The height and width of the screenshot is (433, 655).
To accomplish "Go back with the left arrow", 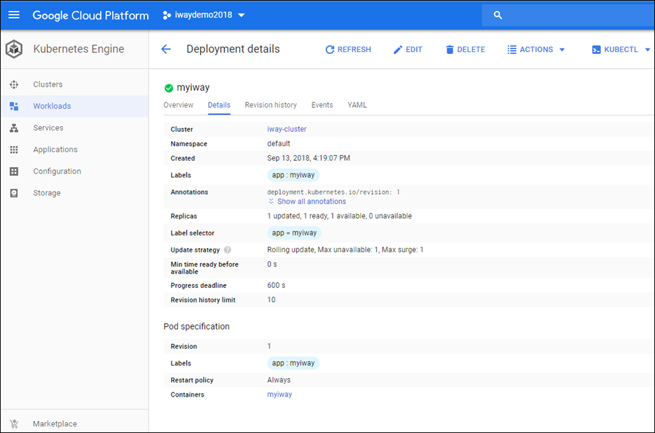I will click(166, 49).
